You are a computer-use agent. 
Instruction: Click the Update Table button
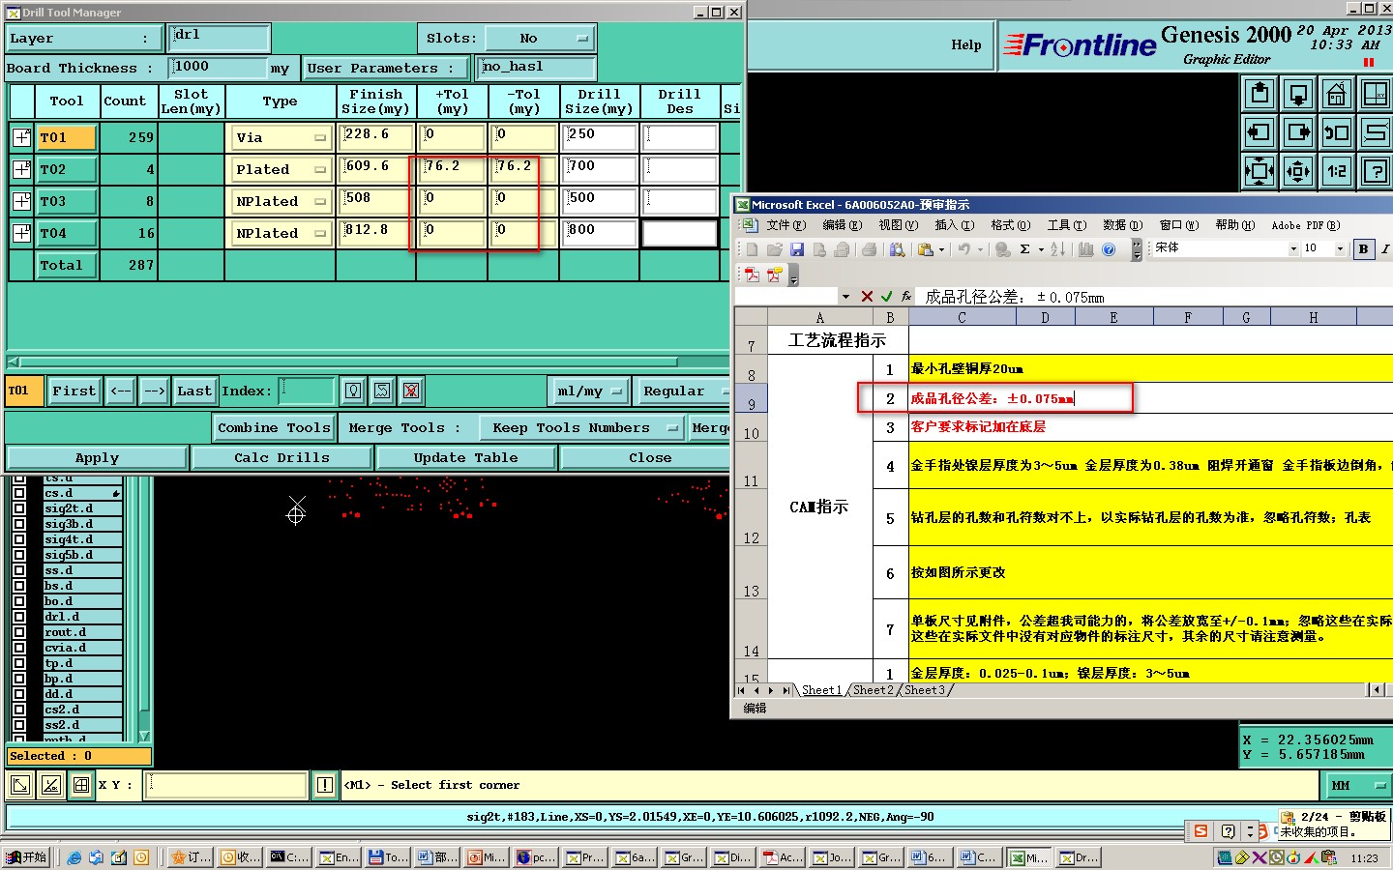(465, 458)
